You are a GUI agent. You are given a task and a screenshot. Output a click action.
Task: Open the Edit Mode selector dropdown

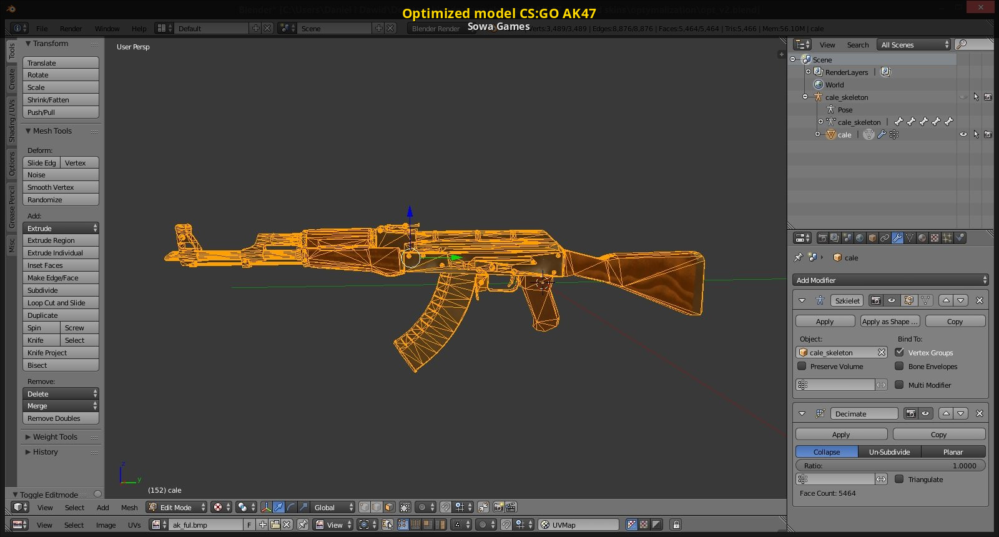tap(177, 507)
